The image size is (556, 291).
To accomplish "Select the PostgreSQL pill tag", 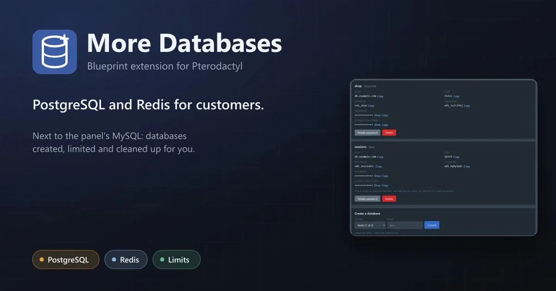I will pos(66,259).
